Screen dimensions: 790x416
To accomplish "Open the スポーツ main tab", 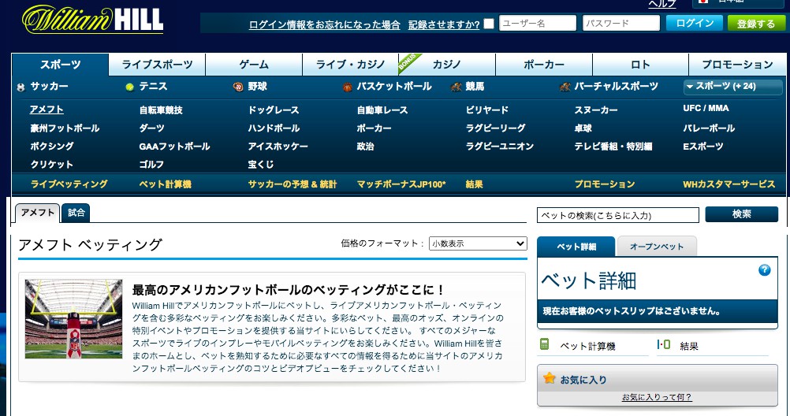I will click(x=61, y=65).
